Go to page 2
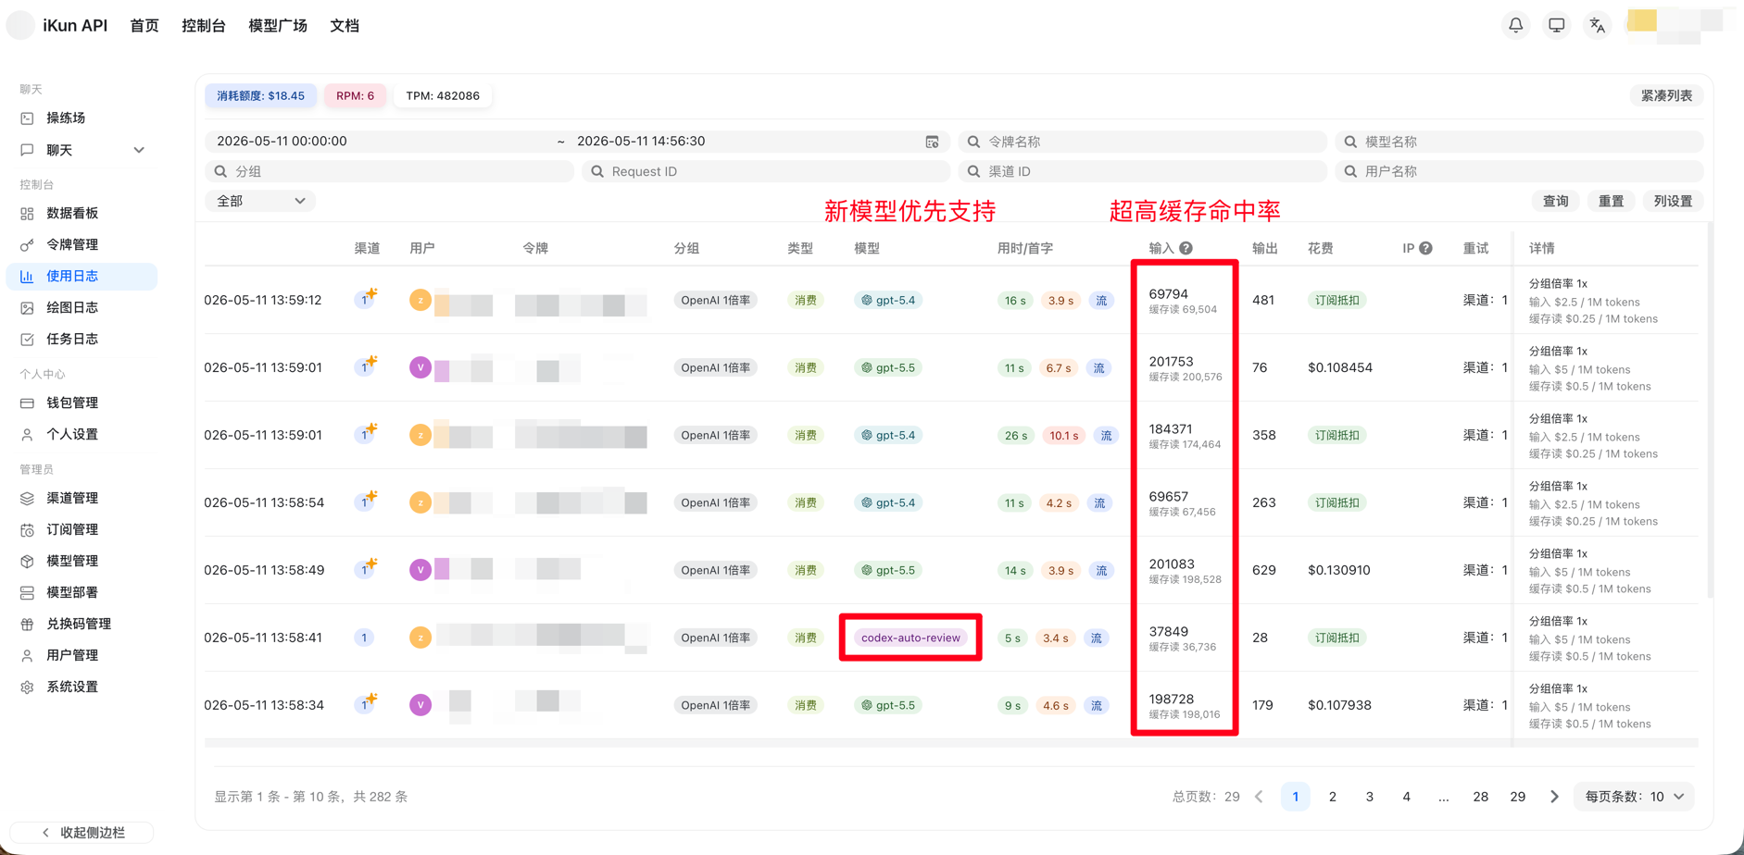 [x=1333, y=797]
